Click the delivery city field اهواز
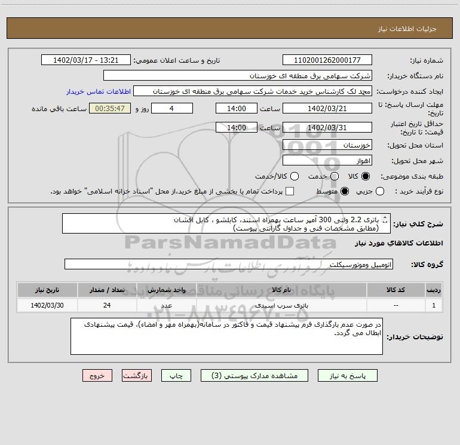Image resolution: width=460 pixels, height=445 pixels. 327,160
